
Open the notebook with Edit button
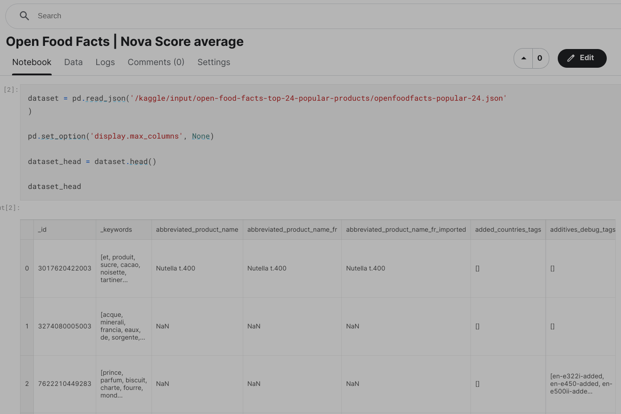[582, 58]
